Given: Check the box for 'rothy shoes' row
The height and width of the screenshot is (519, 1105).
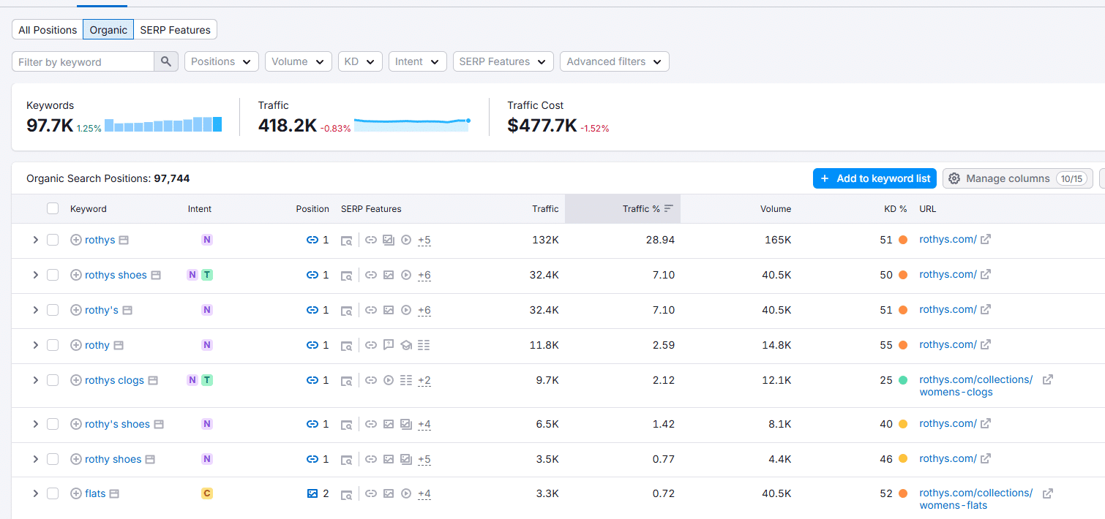Looking at the screenshot, I should [53, 459].
